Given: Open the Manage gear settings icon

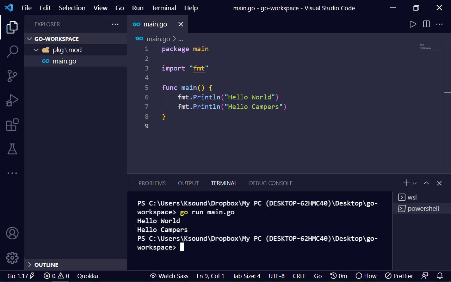Looking at the screenshot, I should (x=12, y=258).
